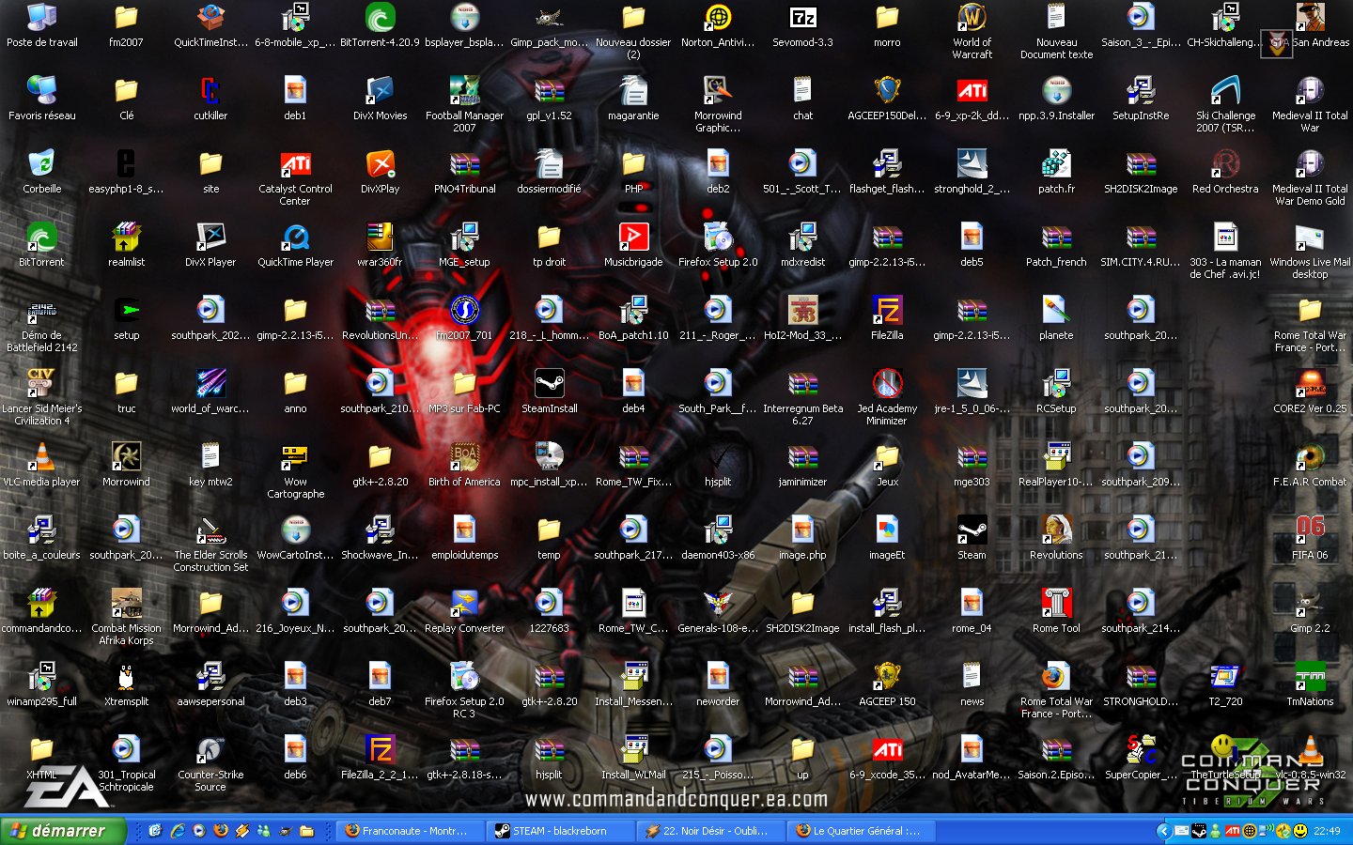The width and height of the screenshot is (1353, 845).
Task: Open SteamInstall file
Action: pyautogui.click(x=550, y=392)
